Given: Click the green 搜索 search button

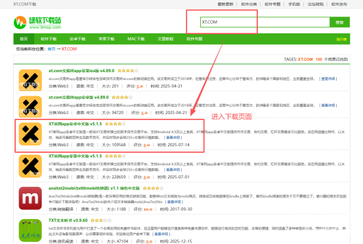Looking at the screenshot, I should 339,22.
